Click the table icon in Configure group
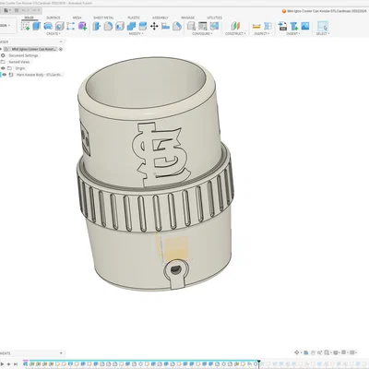 tap(203, 26)
